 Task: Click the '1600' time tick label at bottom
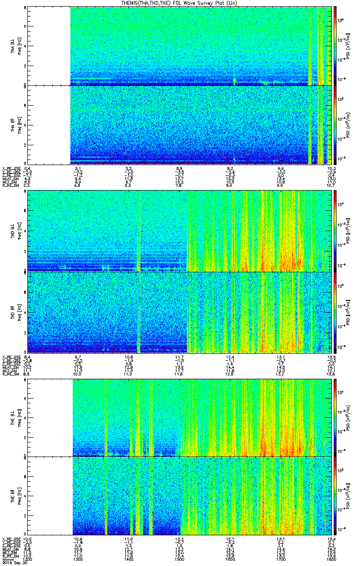pyautogui.click(x=230, y=559)
